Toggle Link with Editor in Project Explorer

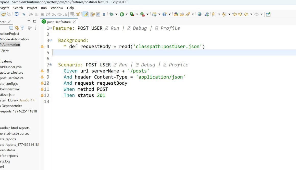(x=17, y=28)
